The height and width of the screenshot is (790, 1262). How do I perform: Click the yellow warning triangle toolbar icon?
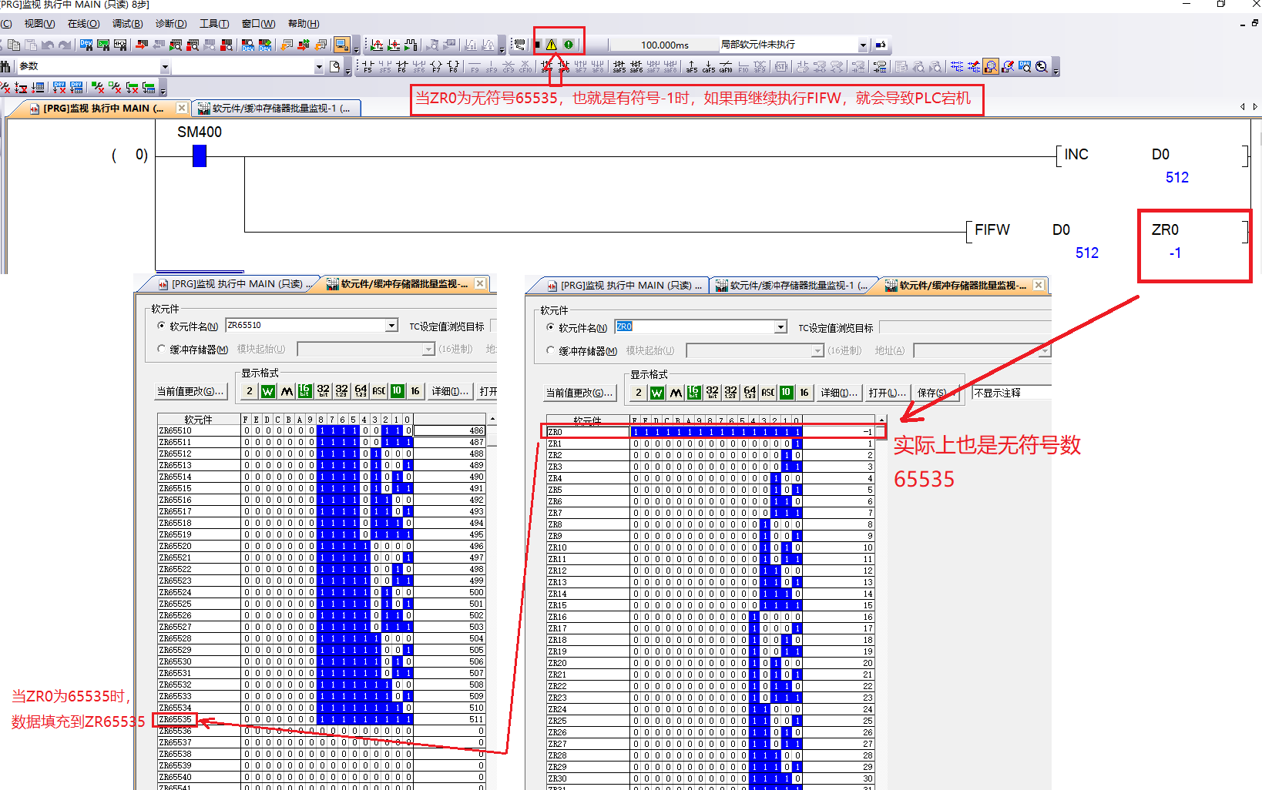coord(552,45)
